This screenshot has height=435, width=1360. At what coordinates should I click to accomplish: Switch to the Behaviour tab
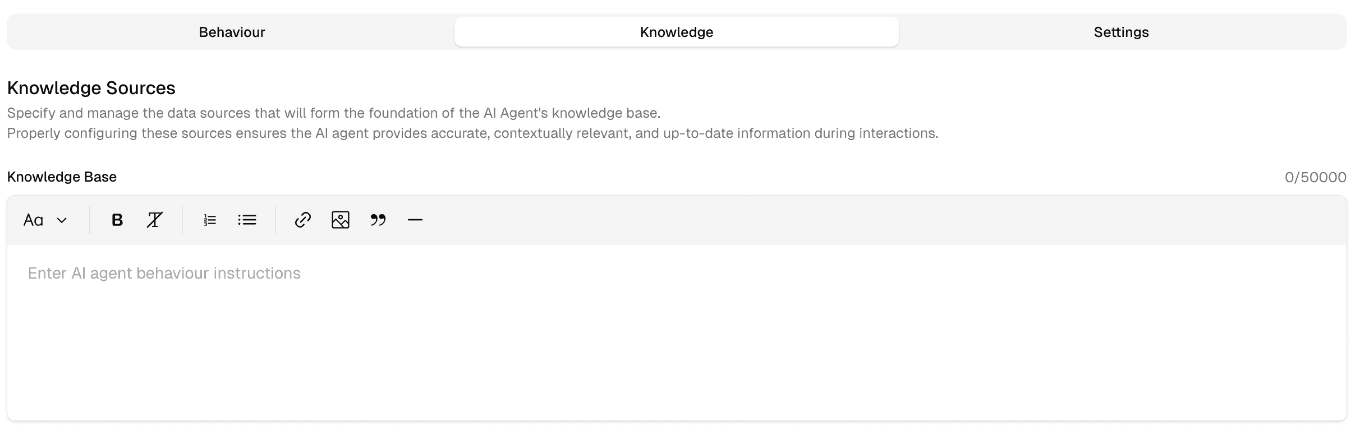click(232, 32)
